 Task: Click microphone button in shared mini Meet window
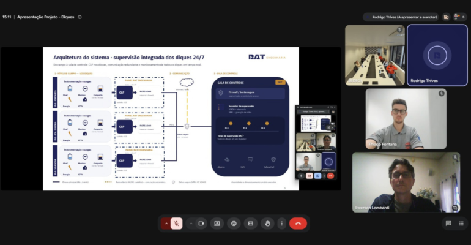tap(301, 176)
